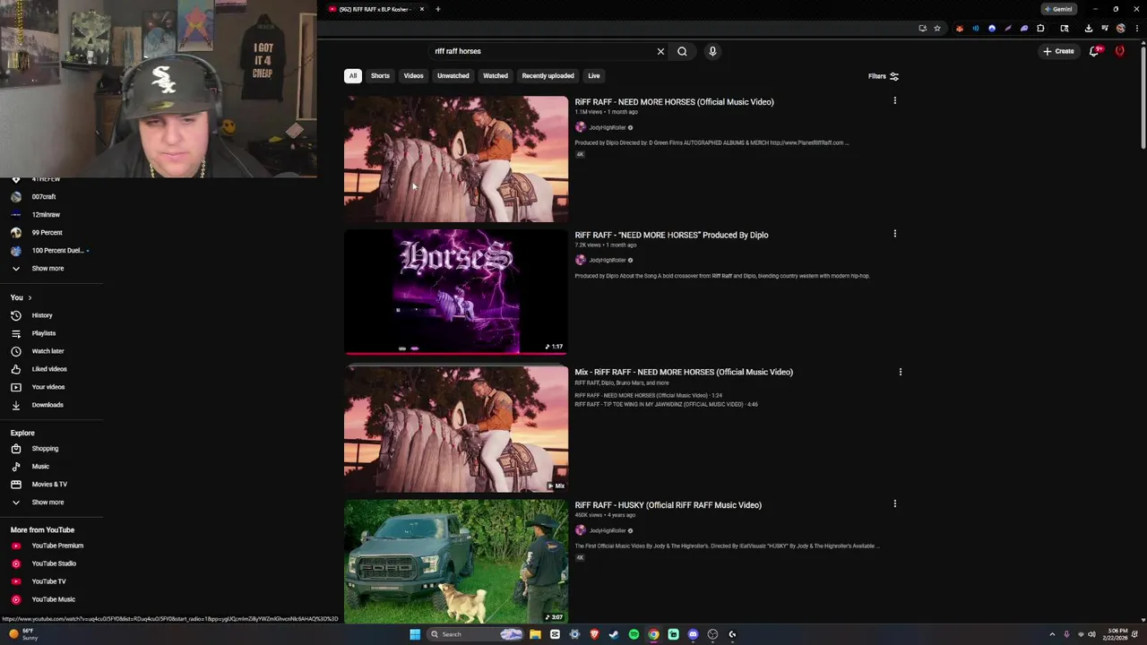Open the browser Extensions puzzle icon
This screenshot has width=1147, height=645.
point(1040,28)
